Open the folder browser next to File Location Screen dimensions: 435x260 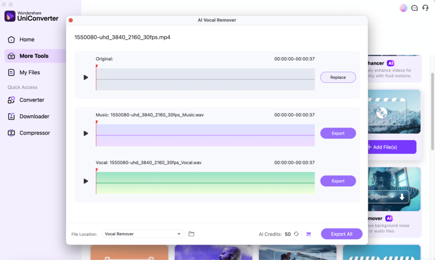coord(191,234)
